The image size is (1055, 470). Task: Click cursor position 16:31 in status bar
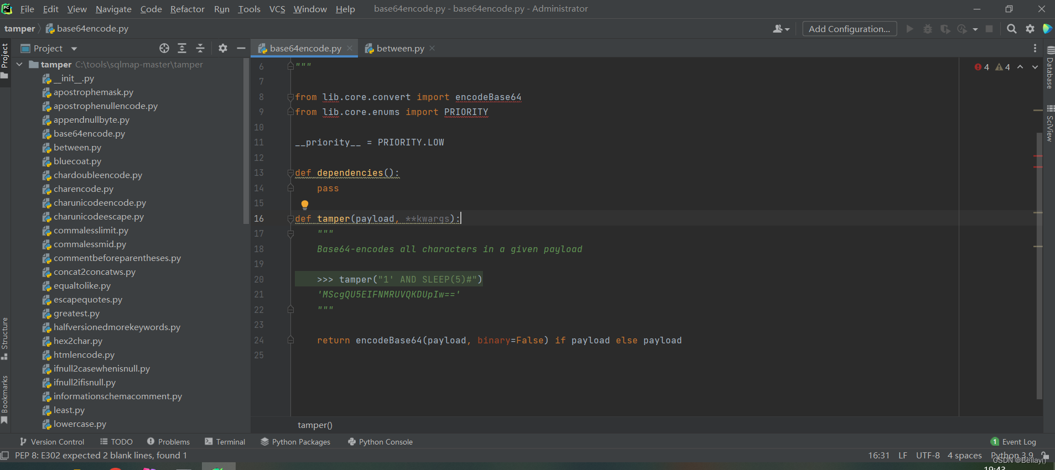click(x=879, y=456)
